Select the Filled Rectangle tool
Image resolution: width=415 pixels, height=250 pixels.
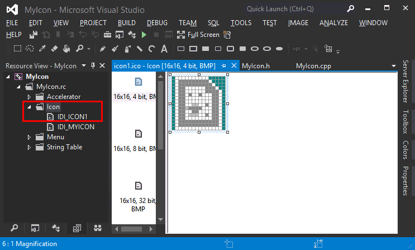coord(206,49)
